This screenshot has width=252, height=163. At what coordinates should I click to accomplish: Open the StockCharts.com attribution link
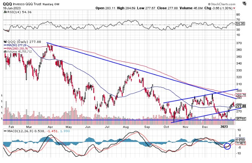[221, 4]
